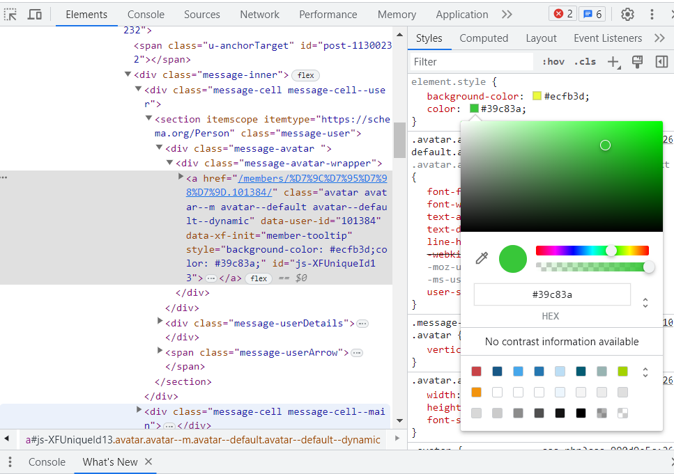Open the DevTools three-dot customize menu
Viewport: 674px width, 474px height.
point(652,15)
